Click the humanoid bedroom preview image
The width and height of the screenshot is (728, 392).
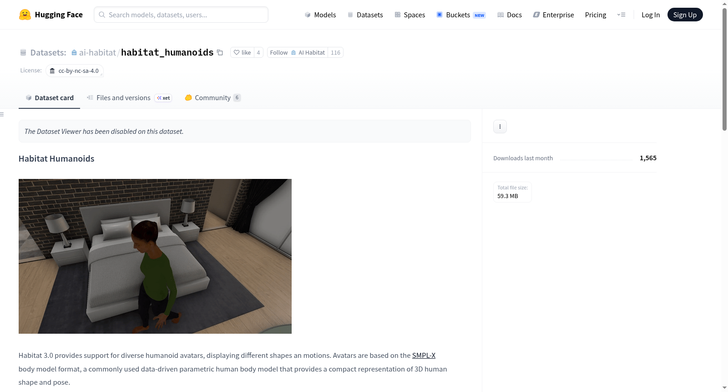pyautogui.click(x=155, y=256)
